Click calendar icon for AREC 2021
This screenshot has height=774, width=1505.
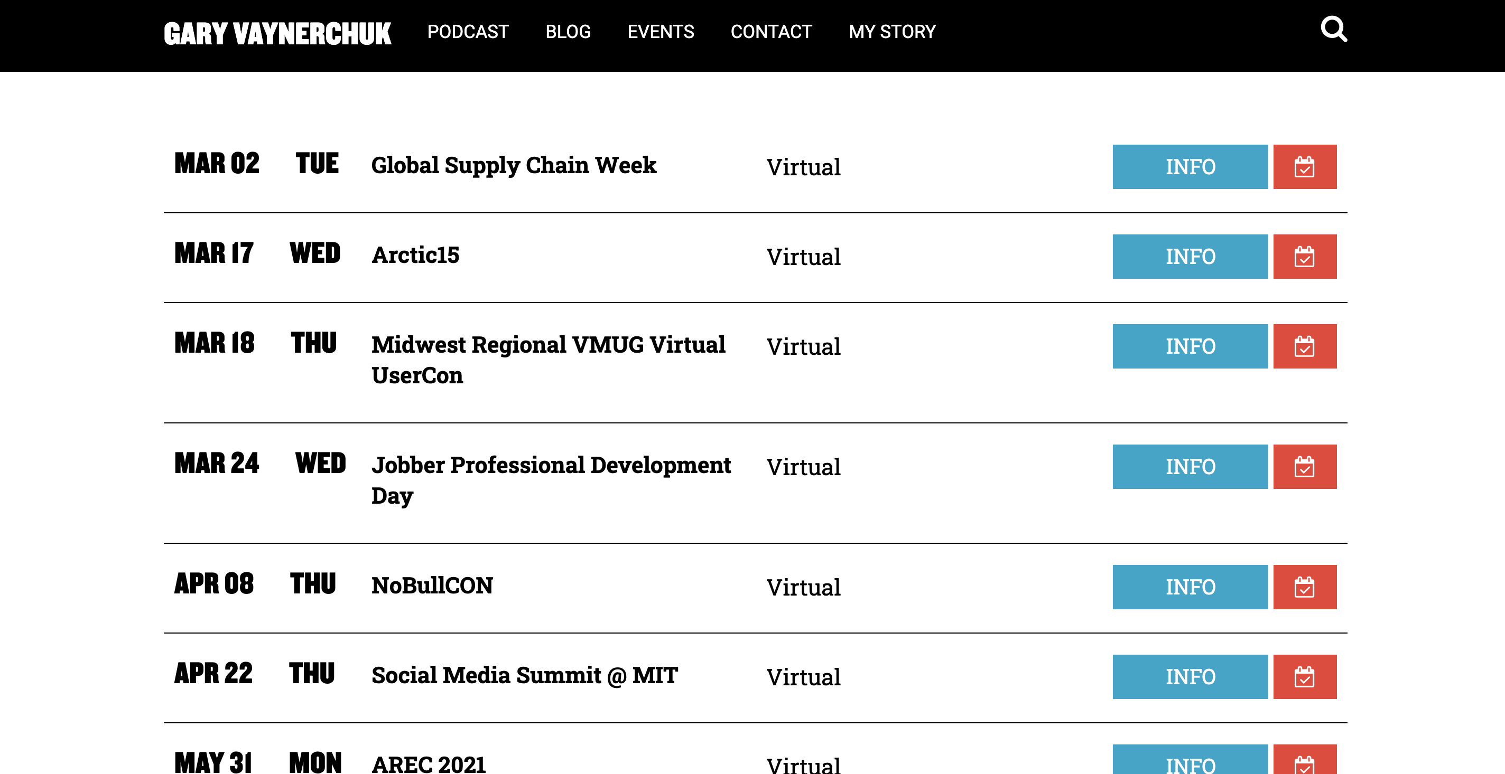click(x=1305, y=760)
